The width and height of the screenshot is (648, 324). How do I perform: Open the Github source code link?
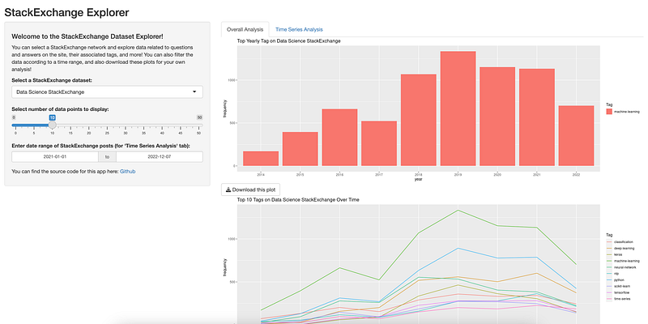pos(128,173)
